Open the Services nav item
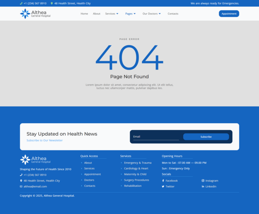Viewport: 259px width, 214px height. tap(110, 14)
